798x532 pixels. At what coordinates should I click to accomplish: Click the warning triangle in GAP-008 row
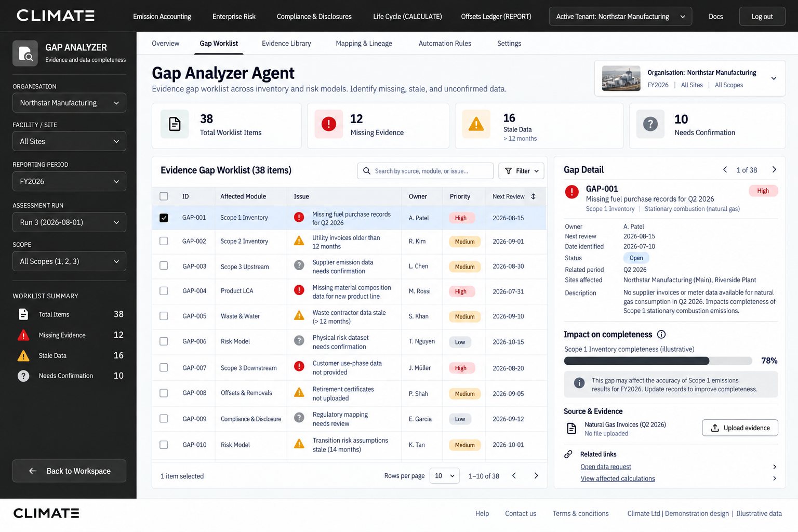pos(299,392)
